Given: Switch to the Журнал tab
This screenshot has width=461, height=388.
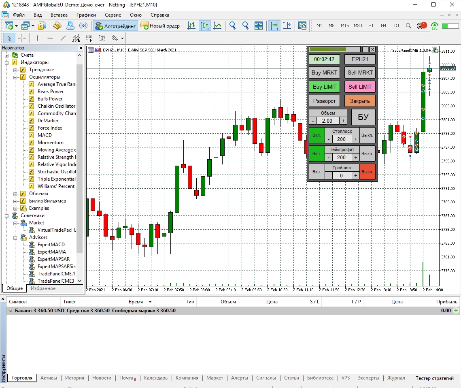Looking at the screenshot, I should pos(396,378).
